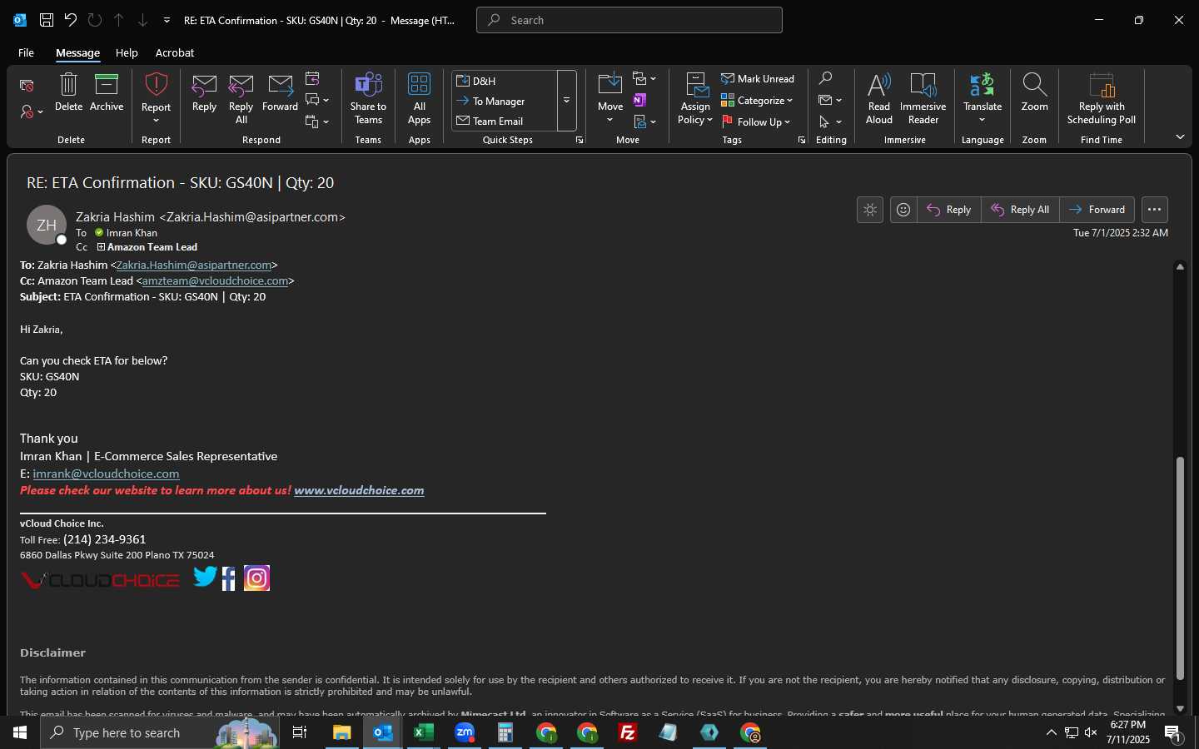This screenshot has width=1199, height=749.
Task: Go to the next item arrow
Action: point(142,20)
